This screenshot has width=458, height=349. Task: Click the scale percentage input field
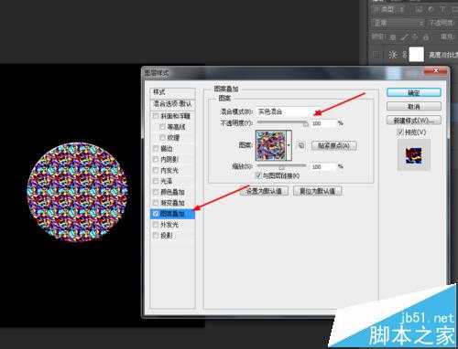[323, 166]
